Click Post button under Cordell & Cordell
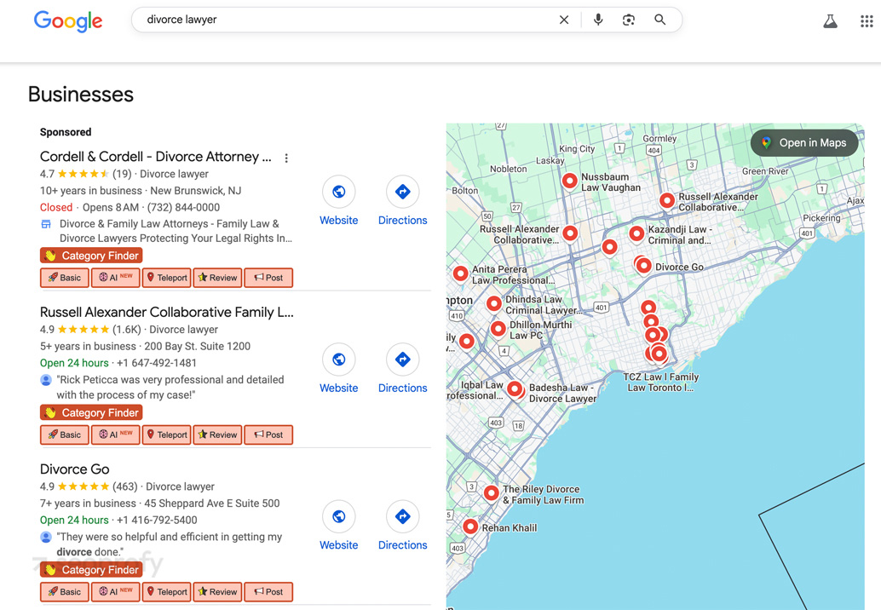 268,278
